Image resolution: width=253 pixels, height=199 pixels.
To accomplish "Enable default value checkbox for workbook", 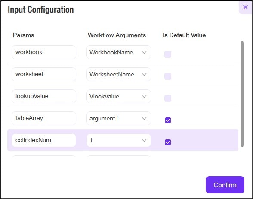I will pyautogui.click(x=168, y=54).
